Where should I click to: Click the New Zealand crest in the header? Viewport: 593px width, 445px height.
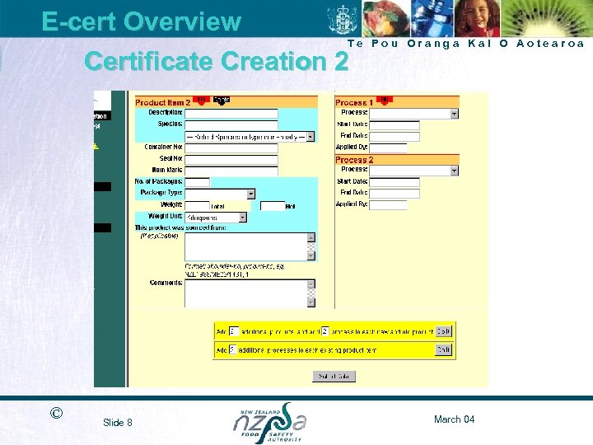click(x=343, y=20)
